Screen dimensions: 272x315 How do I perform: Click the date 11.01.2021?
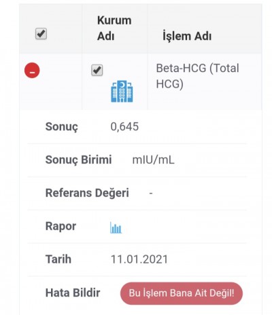click(139, 259)
